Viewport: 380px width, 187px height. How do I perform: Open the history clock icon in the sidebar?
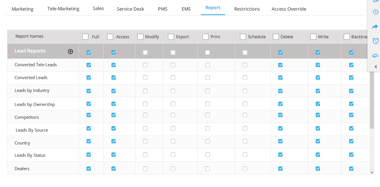click(375, 12)
